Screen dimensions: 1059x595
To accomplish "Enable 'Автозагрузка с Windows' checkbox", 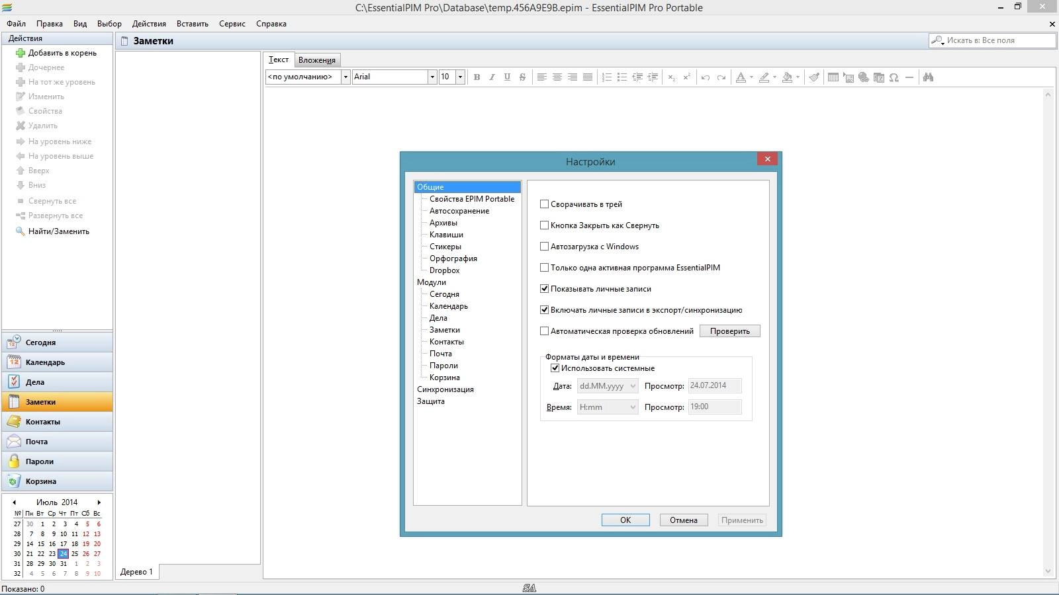I will tap(545, 247).
